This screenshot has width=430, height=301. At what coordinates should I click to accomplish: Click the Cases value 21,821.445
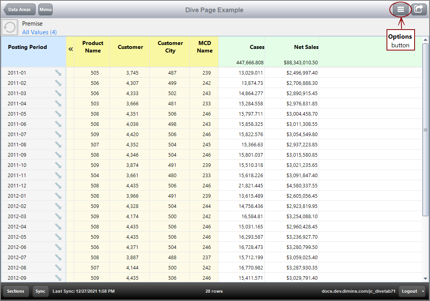point(251,185)
